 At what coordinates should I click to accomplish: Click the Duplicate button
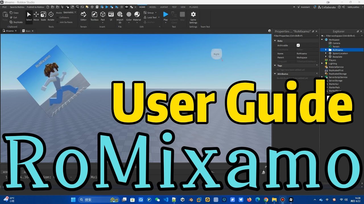tap(16, 22)
